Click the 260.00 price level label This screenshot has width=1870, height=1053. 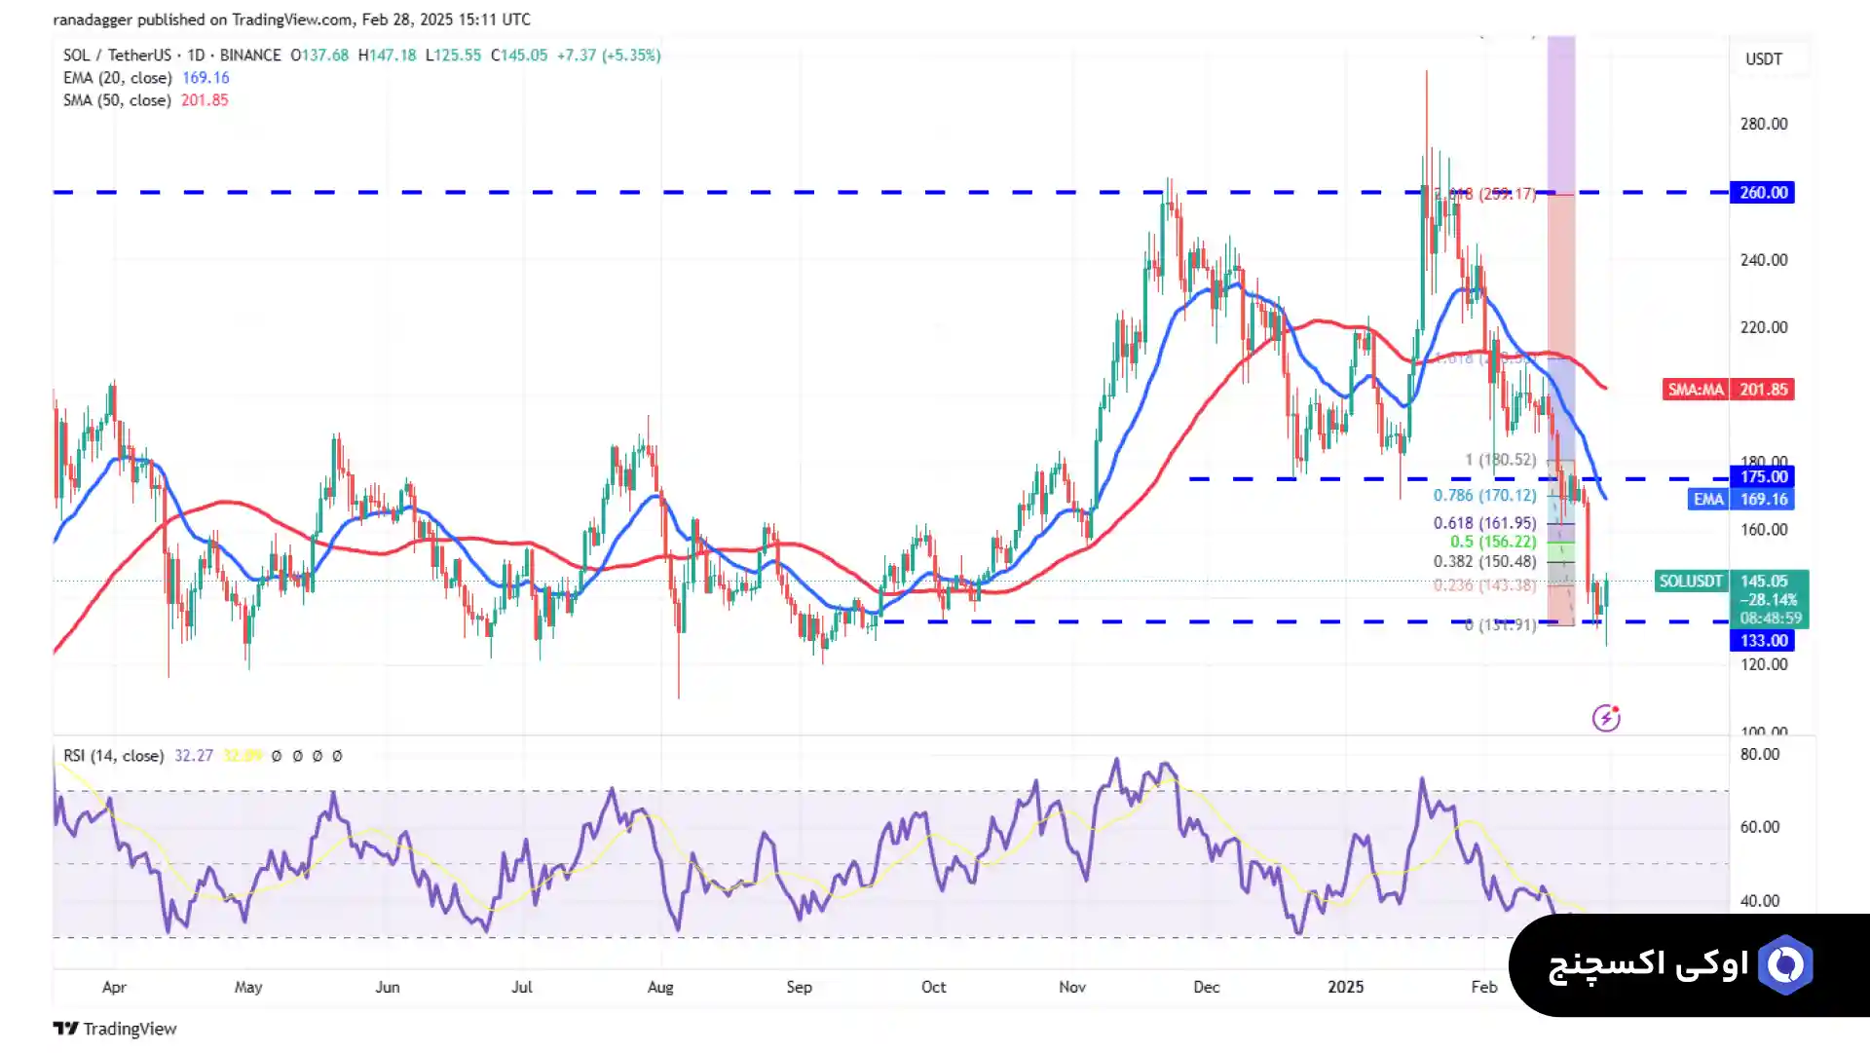tap(1762, 192)
